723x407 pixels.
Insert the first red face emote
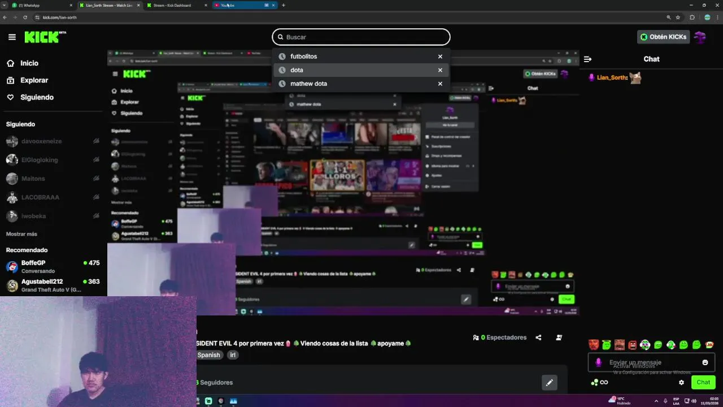593,344
